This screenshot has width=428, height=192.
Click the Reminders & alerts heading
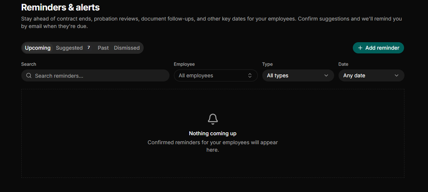point(60,8)
